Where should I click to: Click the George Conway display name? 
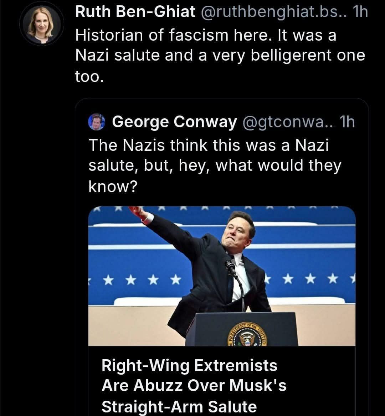pos(174,122)
